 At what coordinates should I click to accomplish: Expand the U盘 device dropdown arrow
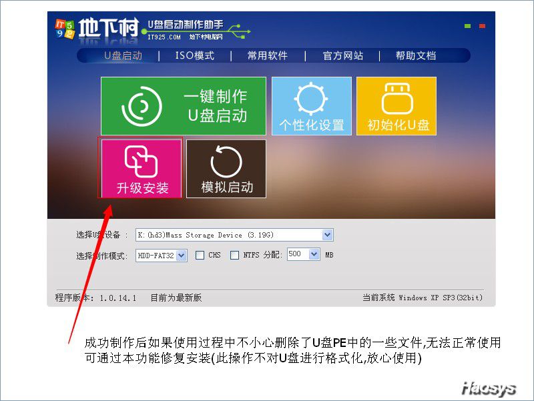[327, 235]
